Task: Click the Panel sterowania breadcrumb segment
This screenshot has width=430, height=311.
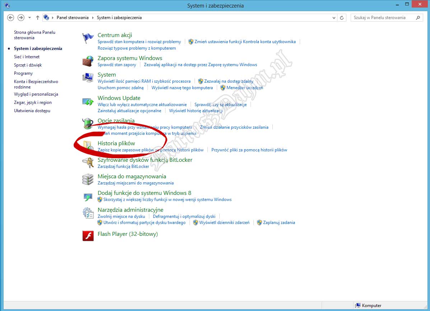Action: click(73, 18)
